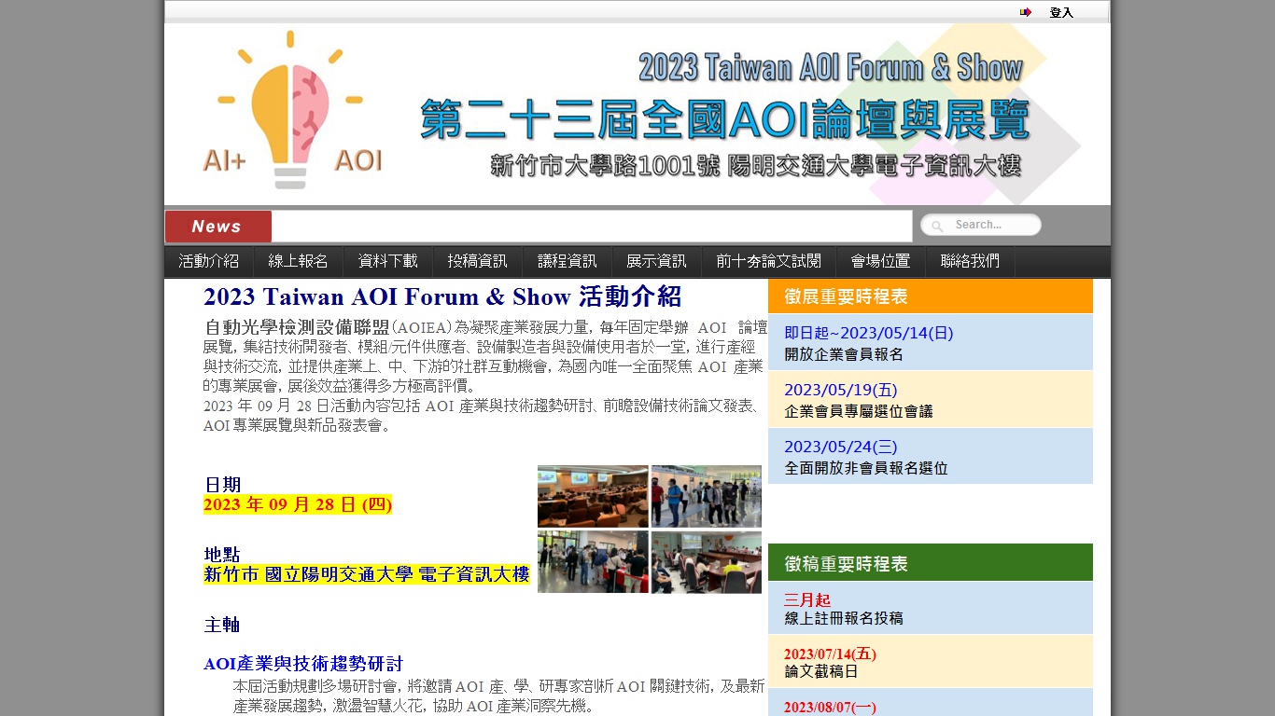Image resolution: width=1275 pixels, height=716 pixels.
Task: Click the 徵稿重要時程表 green header
Action: (931, 563)
